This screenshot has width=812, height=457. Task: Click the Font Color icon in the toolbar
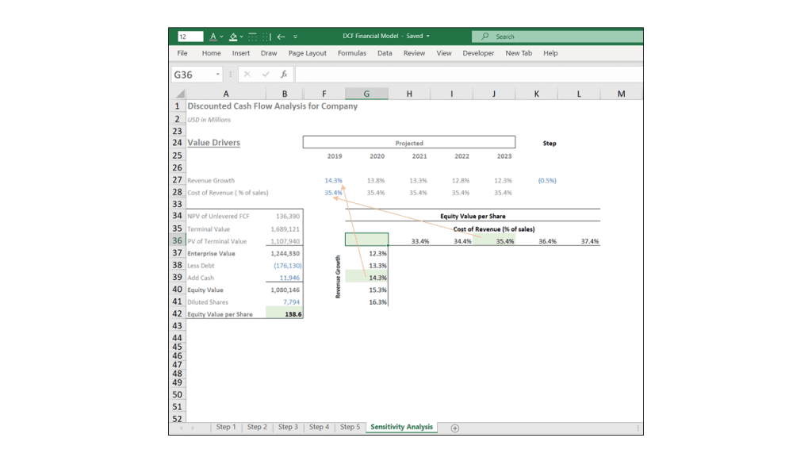[x=212, y=36]
